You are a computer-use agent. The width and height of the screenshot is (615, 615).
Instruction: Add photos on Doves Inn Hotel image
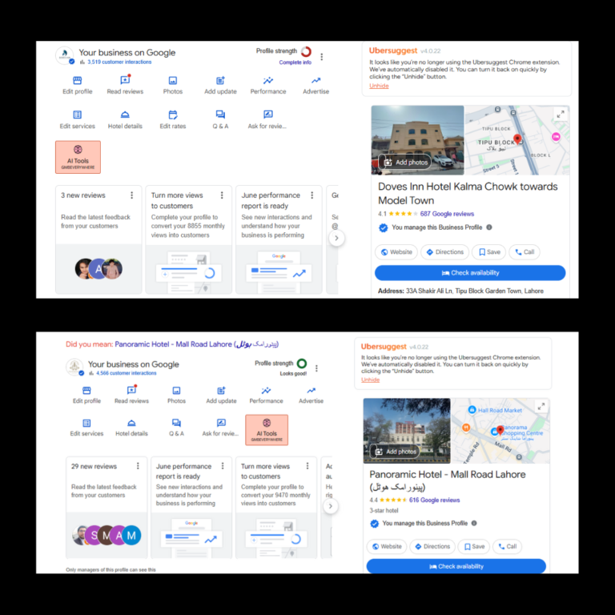(x=405, y=163)
